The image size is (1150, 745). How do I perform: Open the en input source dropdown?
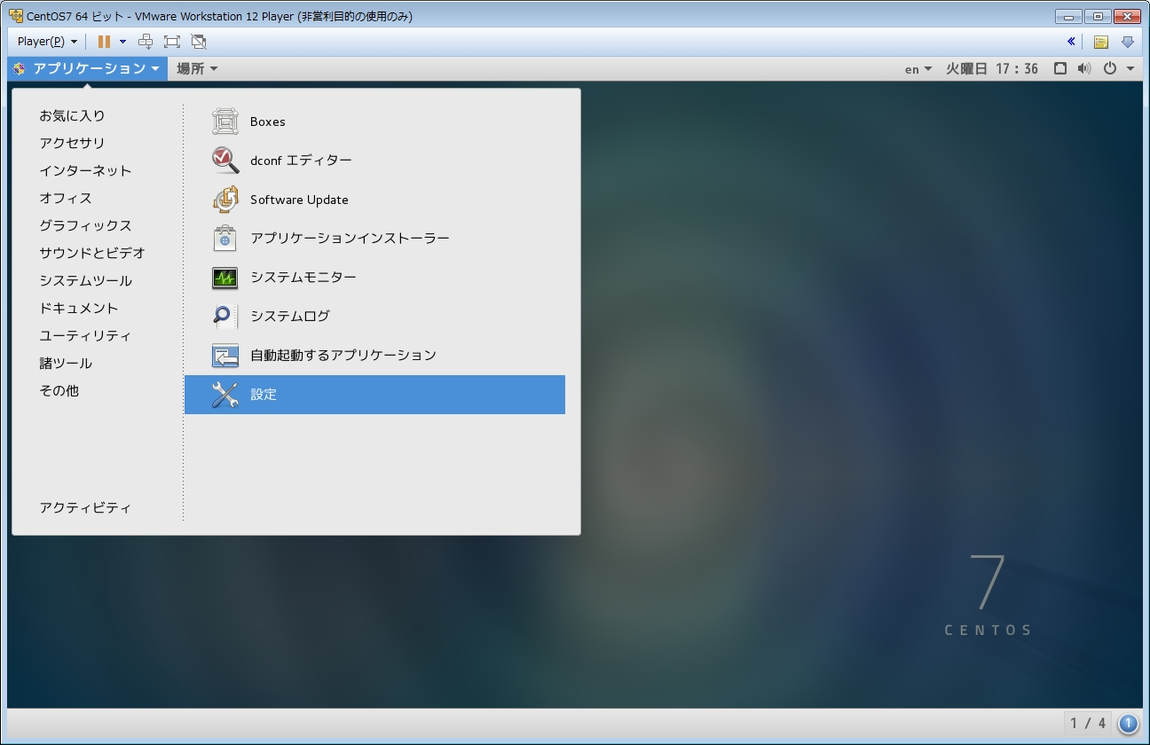click(x=918, y=69)
